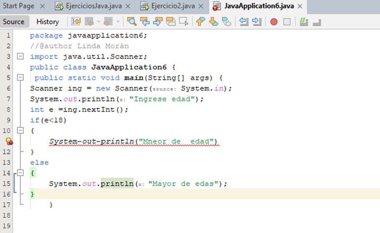Toggle Bookmark on current line
The image size is (380, 233).
click(227, 21)
